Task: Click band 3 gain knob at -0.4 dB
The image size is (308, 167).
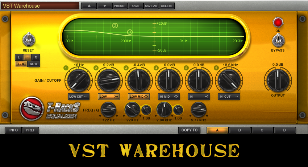Action: pos(139,80)
